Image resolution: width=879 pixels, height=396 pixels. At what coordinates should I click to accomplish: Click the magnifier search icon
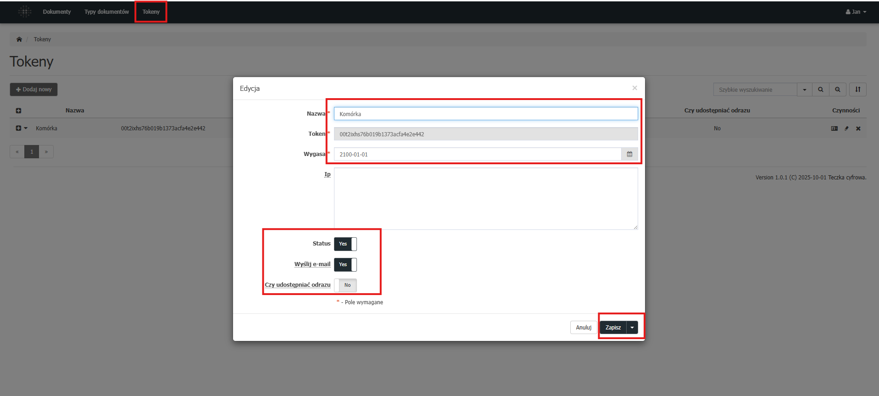click(x=820, y=89)
